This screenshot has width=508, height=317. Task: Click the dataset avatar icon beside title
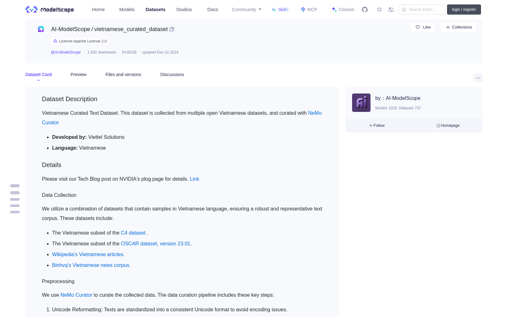pyautogui.click(x=41, y=29)
